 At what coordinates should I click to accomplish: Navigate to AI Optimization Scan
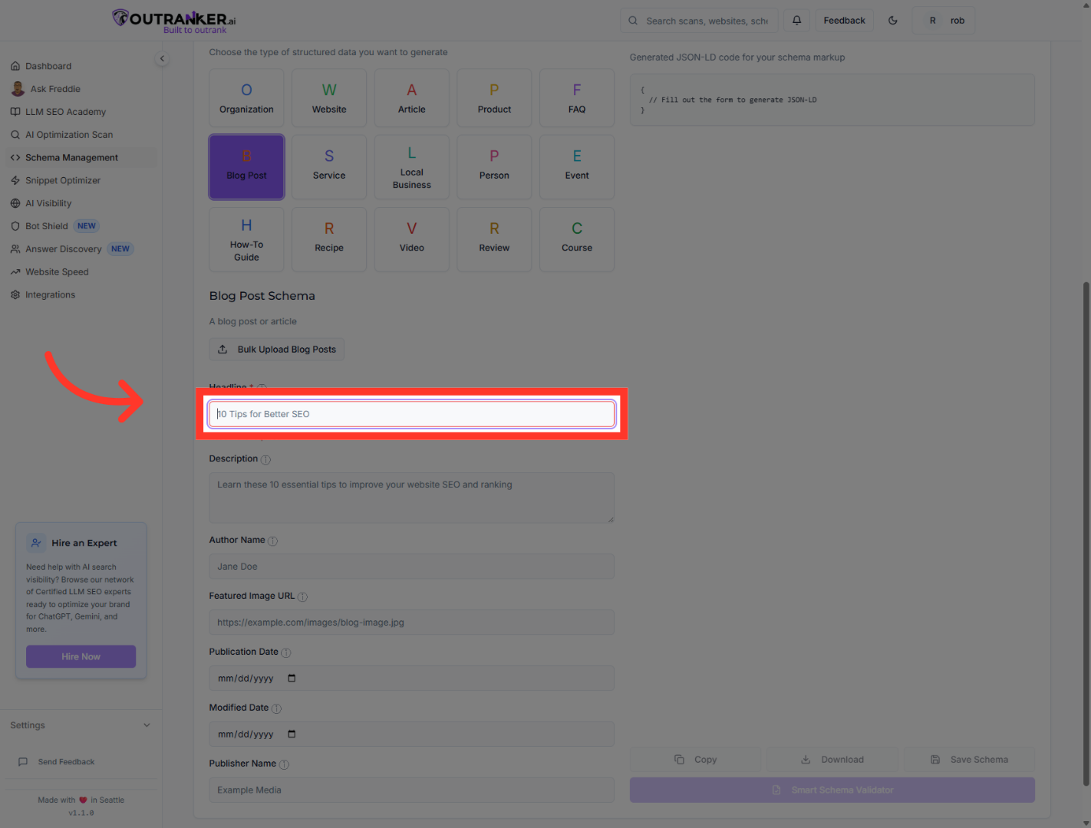[x=81, y=135]
